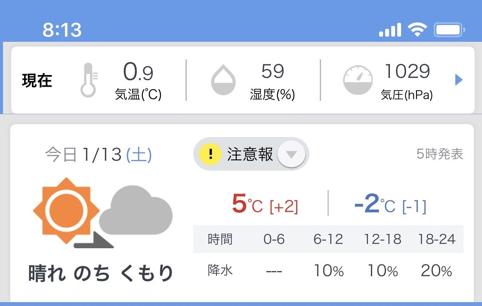Tap the low temperature -2℃ [-1]

pyautogui.click(x=390, y=204)
